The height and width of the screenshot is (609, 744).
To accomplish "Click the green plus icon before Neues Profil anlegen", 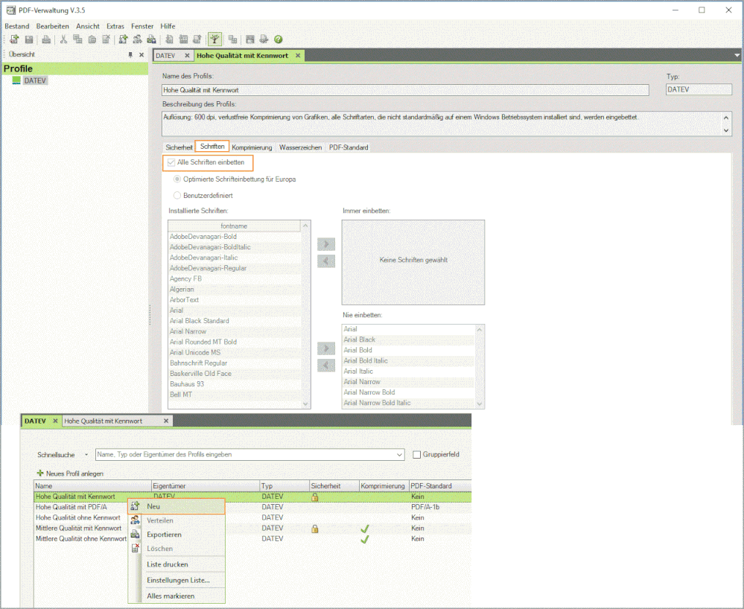I will [x=40, y=473].
